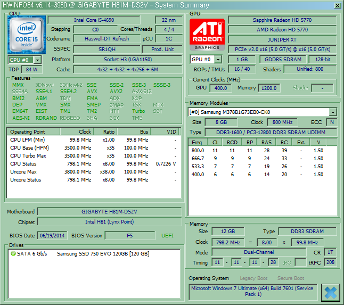This screenshot has height=305, width=344.
Task: Select the 400.0 frequency timing row
Action: click(x=263, y=175)
